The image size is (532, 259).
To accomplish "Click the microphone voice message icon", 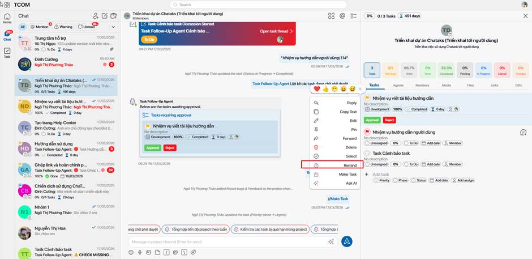I will tap(140, 252).
